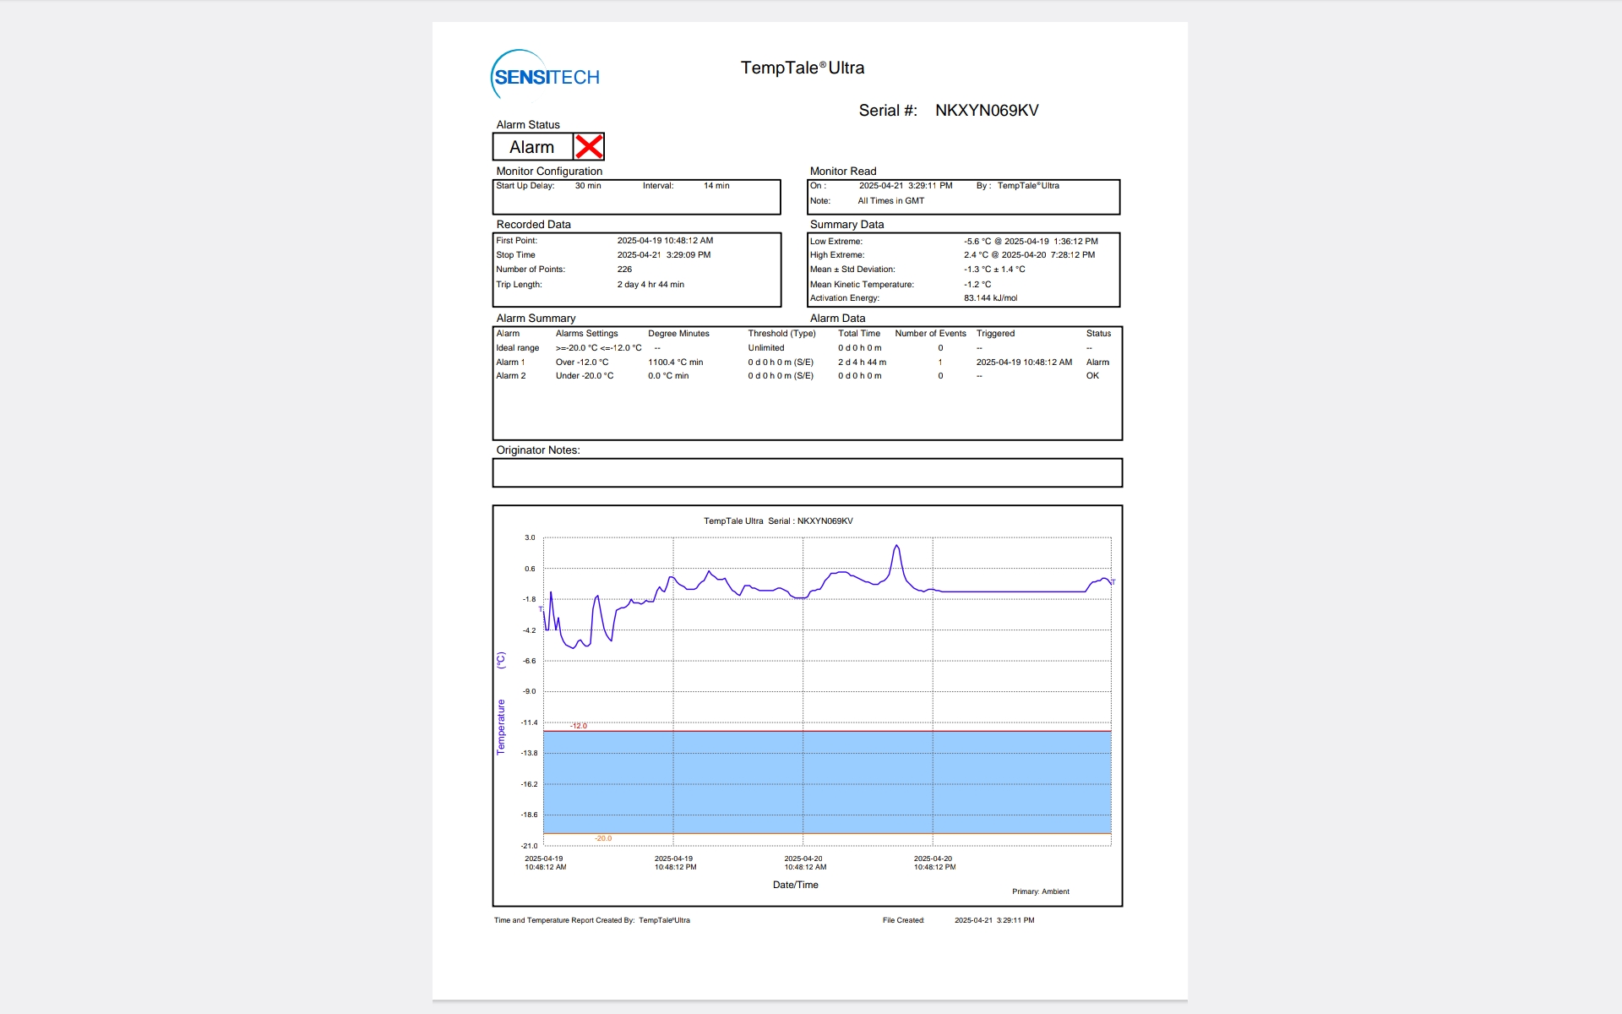Select the Start Up Delay value 30 min
The image size is (1622, 1014).
[x=588, y=186]
